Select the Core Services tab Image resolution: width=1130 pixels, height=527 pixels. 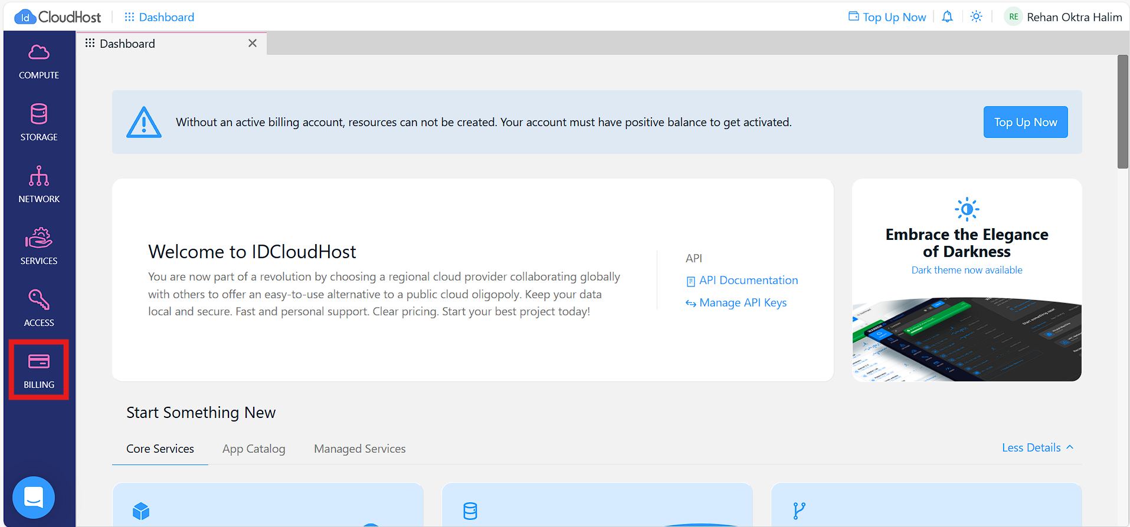pyautogui.click(x=160, y=449)
